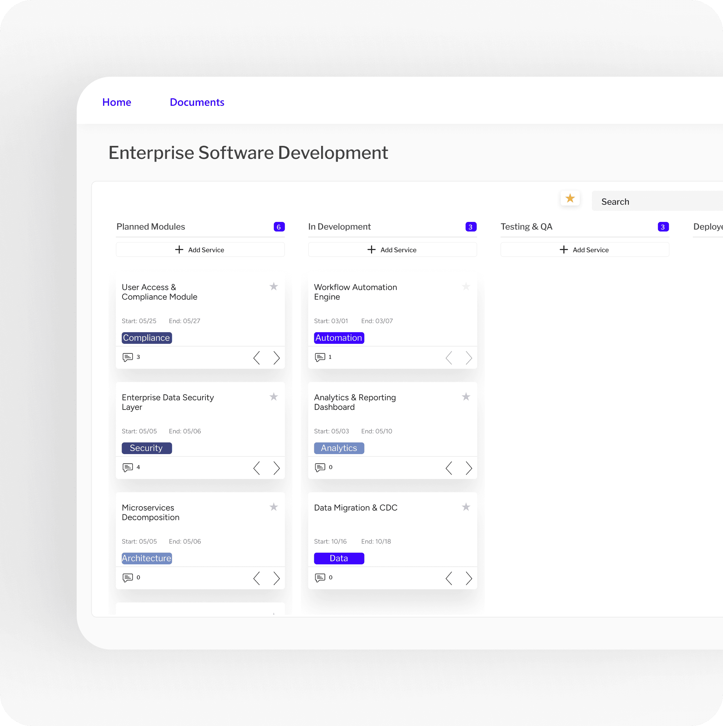
Task: Star the User Access & Compliance Module card
Action: point(274,287)
